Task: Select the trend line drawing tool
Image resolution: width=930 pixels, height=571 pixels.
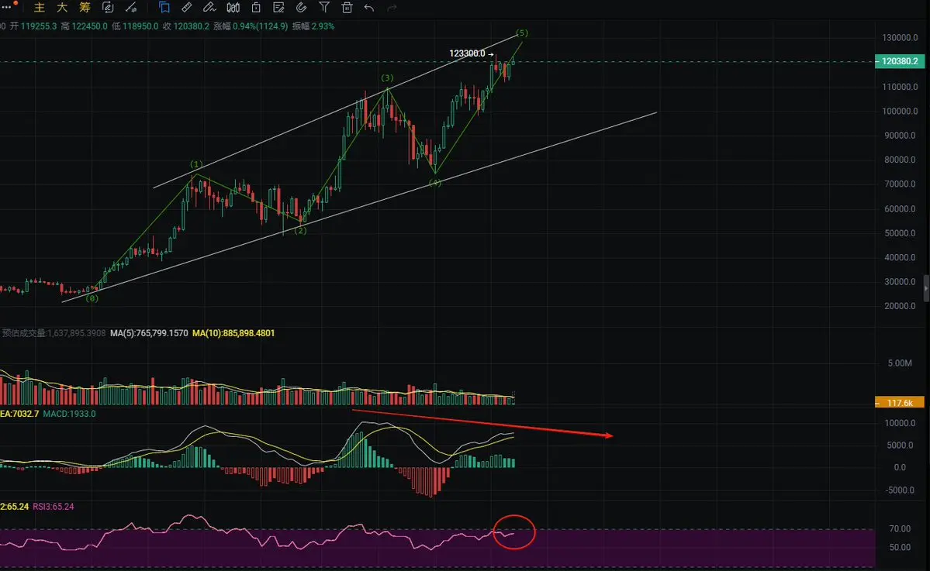Action: (x=131, y=8)
